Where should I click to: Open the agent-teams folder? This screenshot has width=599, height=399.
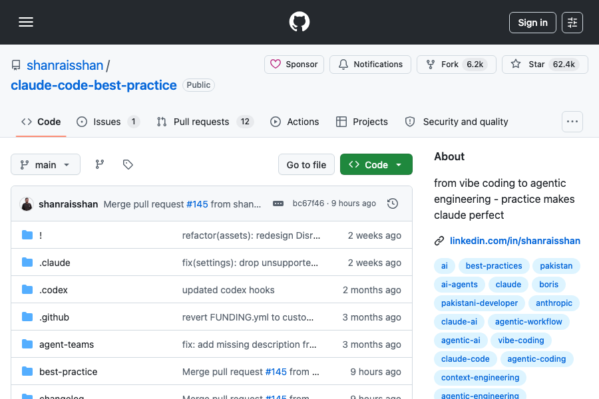[x=67, y=344]
